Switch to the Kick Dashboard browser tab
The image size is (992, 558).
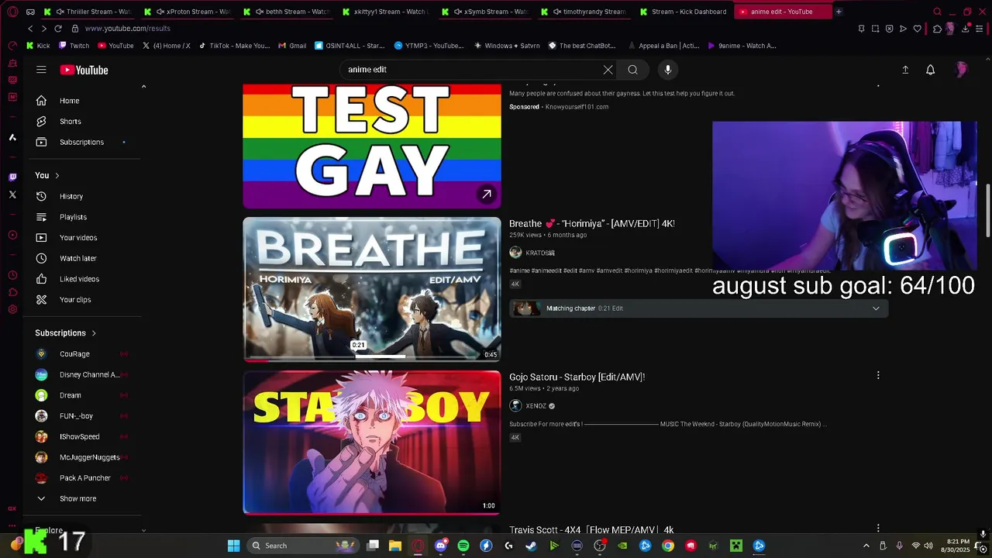tap(684, 12)
